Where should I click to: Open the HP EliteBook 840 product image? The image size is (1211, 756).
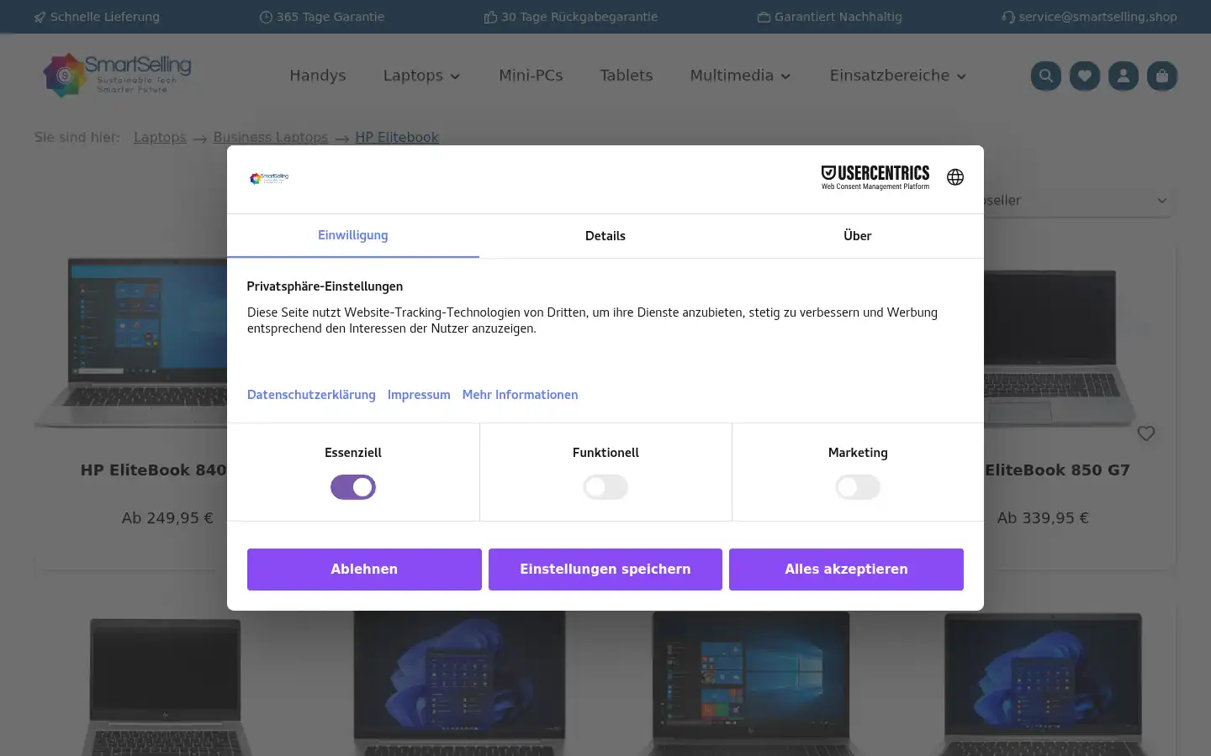130,343
